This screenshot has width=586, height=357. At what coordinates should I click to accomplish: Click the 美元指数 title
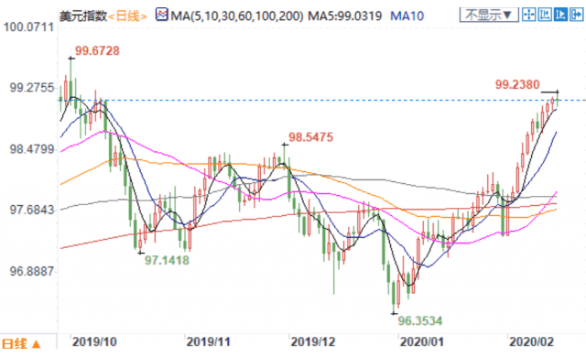click(83, 16)
